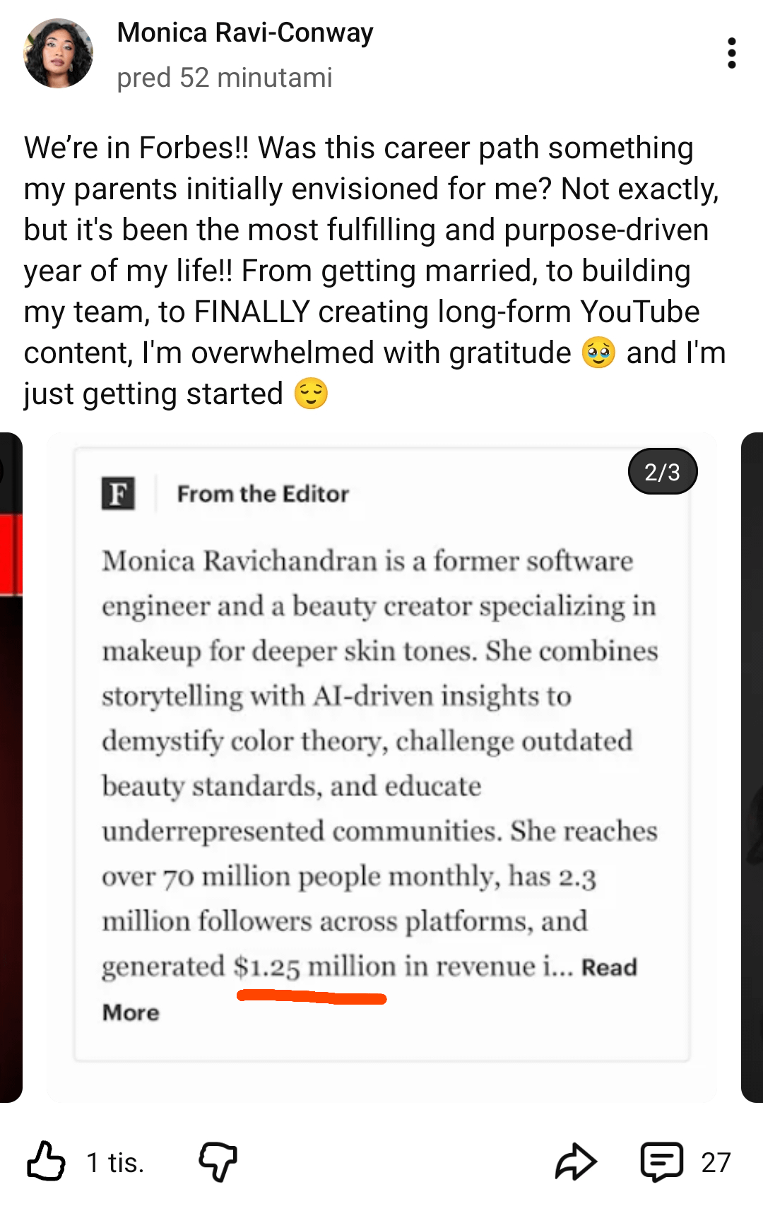Tap the '1 tis.' like count
This screenshot has height=1206, width=763.
[115, 1162]
